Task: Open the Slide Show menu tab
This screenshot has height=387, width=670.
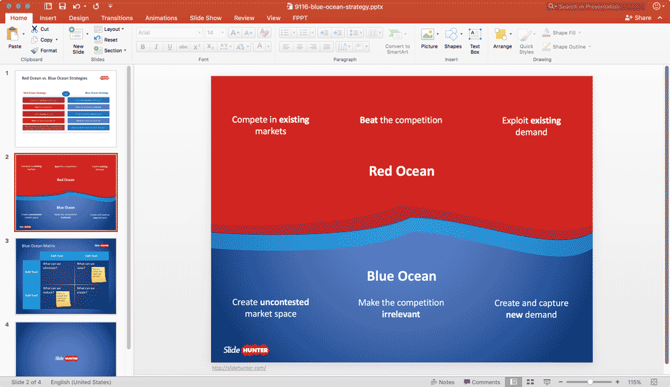Action: click(x=205, y=17)
